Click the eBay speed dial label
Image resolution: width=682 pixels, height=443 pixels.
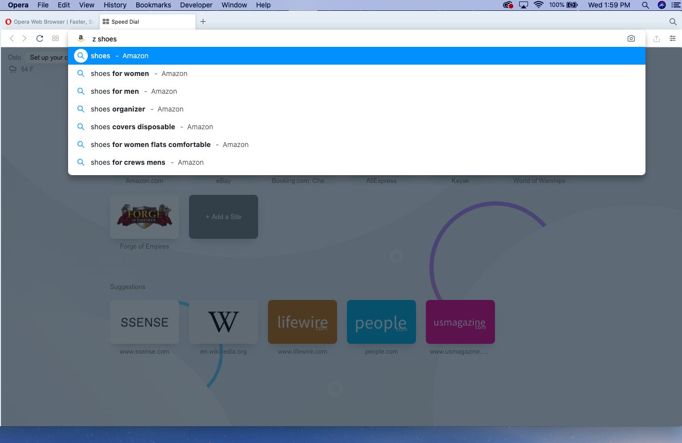pyautogui.click(x=224, y=181)
